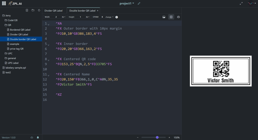Viewport: 258px width, 140px height.
Task: Click the cloud sync status icon
Action: pyautogui.click(x=32, y=137)
